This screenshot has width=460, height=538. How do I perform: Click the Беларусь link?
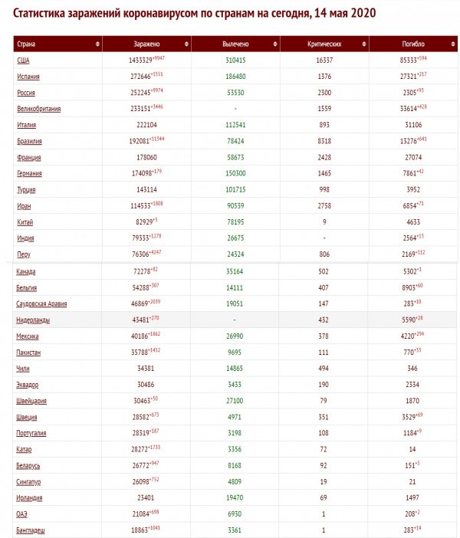pos(29,465)
